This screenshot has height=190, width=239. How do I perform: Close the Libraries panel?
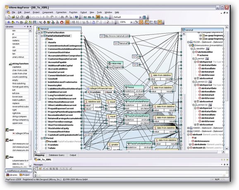click(31, 26)
